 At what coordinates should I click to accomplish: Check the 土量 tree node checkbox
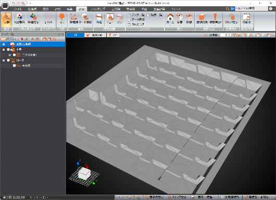(8, 50)
